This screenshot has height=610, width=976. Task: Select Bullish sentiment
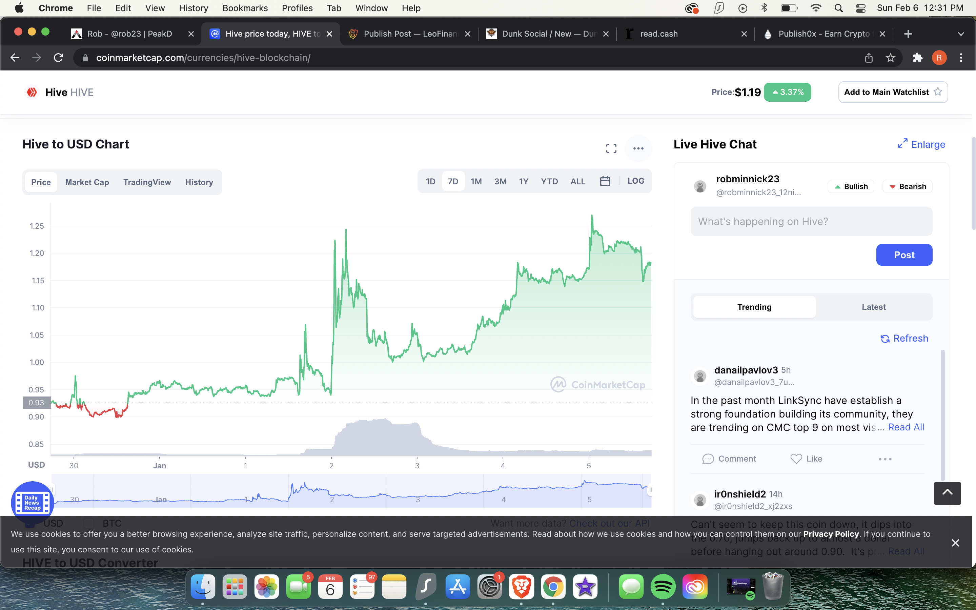point(851,186)
